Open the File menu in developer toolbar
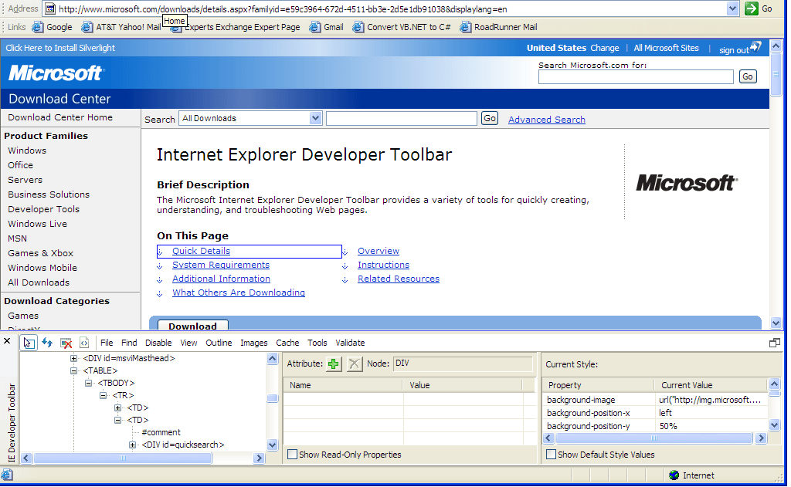791x487 pixels. [x=107, y=343]
